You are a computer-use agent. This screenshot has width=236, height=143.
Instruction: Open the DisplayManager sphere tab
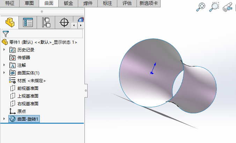click(x=81, y=20)
